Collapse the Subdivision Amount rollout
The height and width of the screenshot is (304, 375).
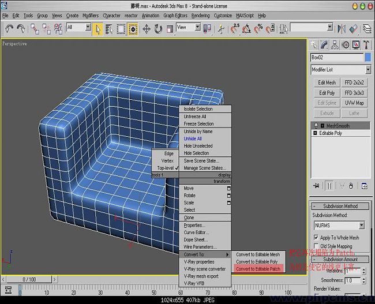[x=340, y=259]
